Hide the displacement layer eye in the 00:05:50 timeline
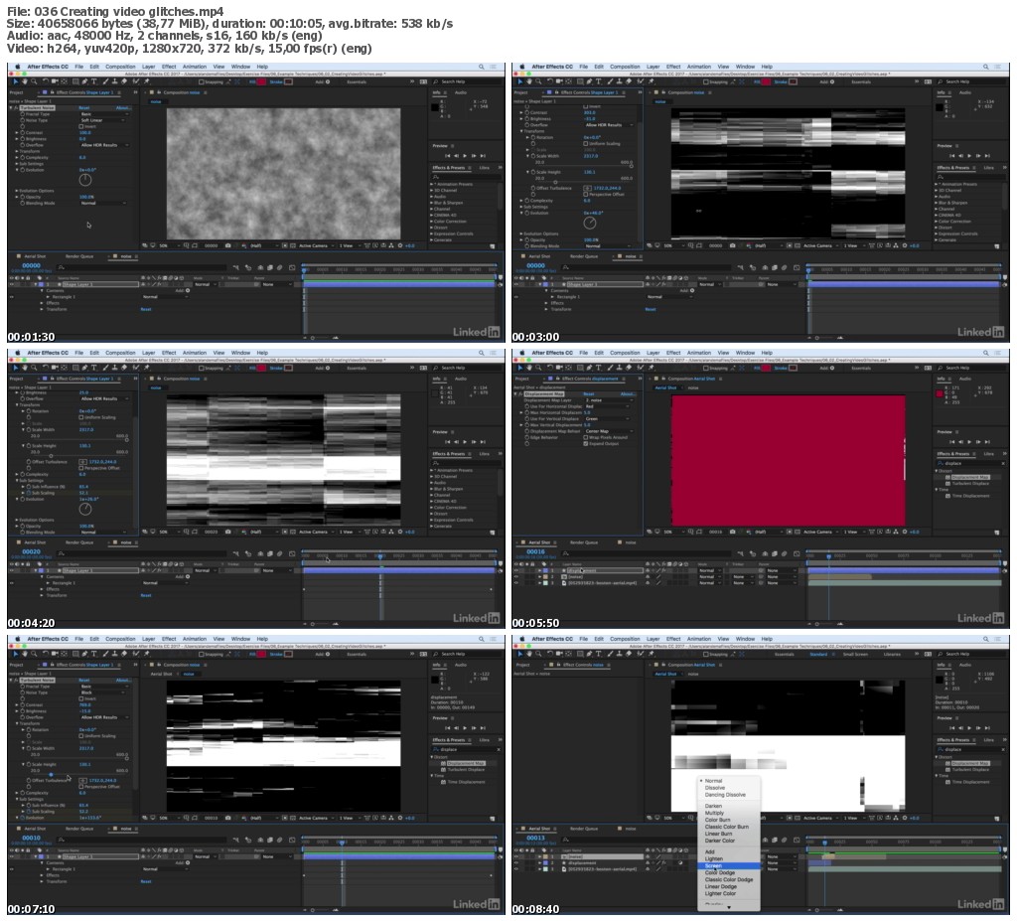 pos(516,570)
